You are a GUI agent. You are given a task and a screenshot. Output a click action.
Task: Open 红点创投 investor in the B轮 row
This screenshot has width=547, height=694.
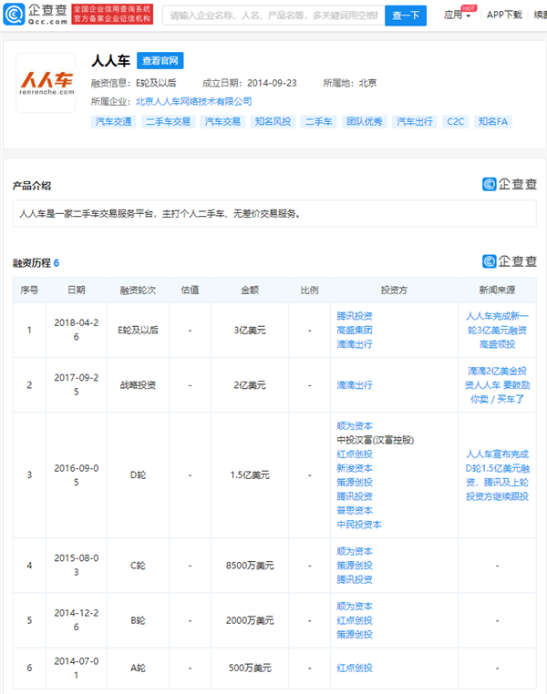355,620
